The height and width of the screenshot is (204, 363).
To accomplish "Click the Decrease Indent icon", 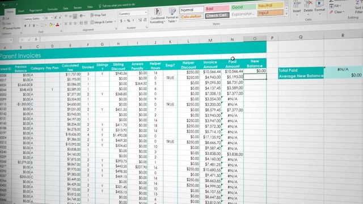I will pyautogui.click(x=81, y=23).
